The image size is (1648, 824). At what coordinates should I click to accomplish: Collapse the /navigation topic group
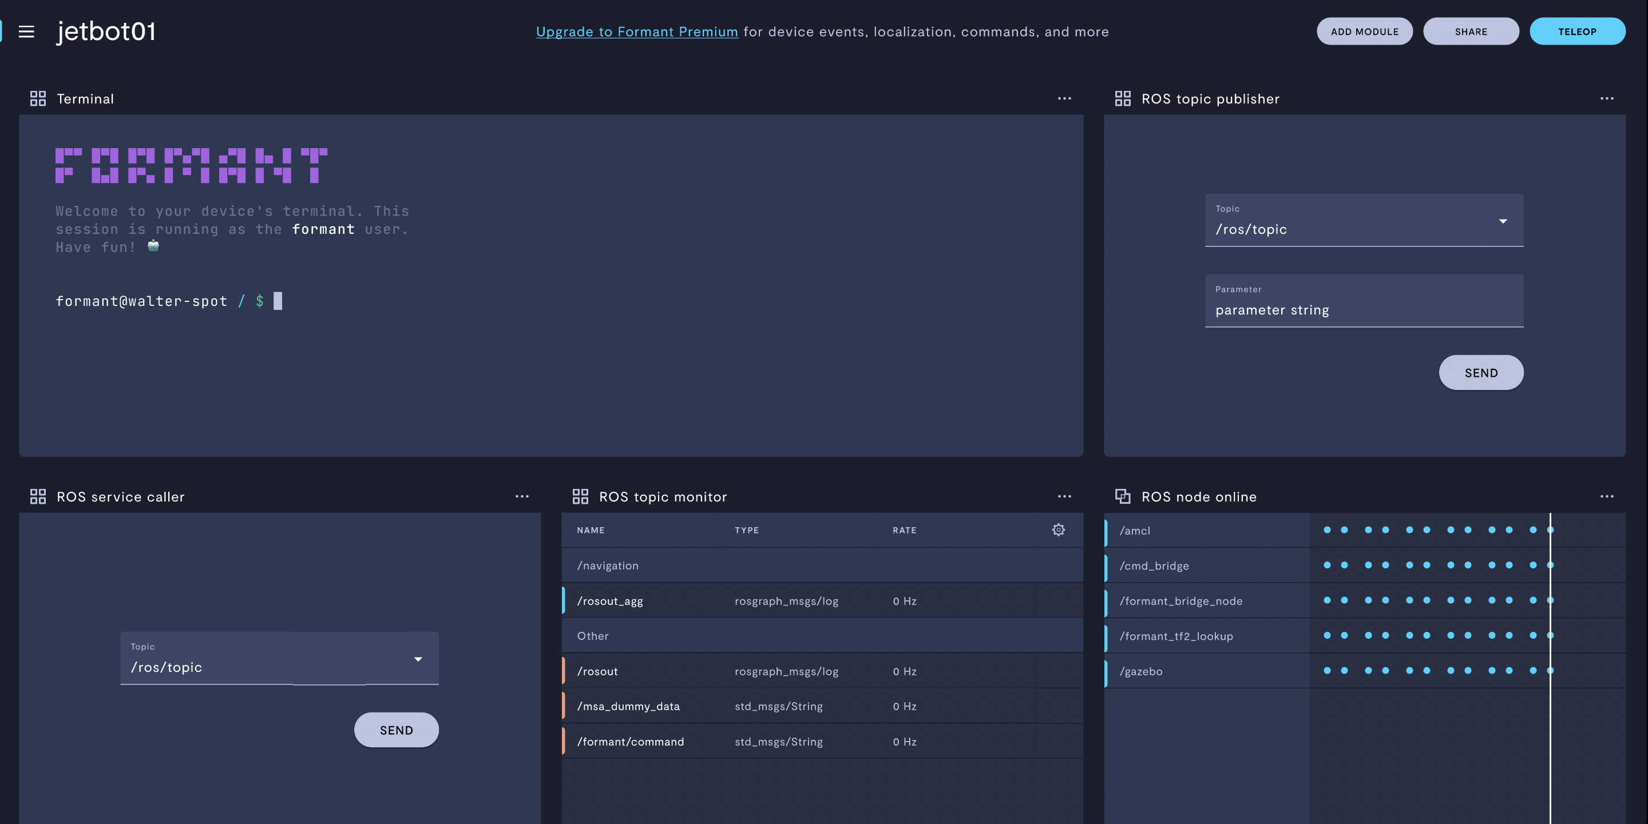607,565
